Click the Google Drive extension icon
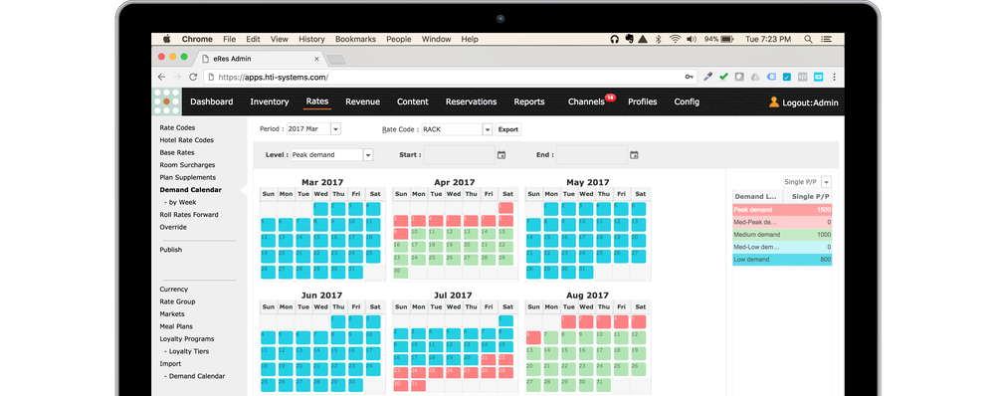This screenshot has height=396, width=995. pyautogui.click(x=755, y=77)
